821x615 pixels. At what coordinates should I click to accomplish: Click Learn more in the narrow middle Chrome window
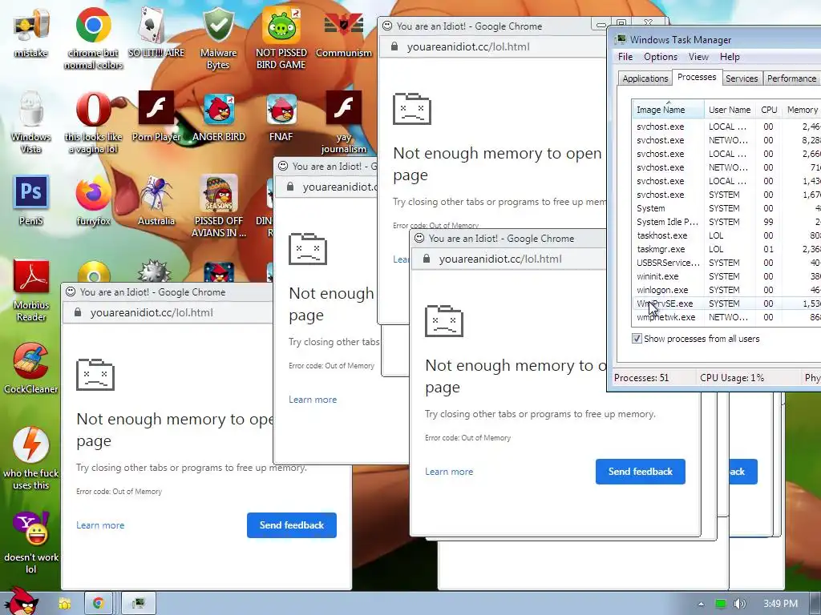tap(313, 399)
